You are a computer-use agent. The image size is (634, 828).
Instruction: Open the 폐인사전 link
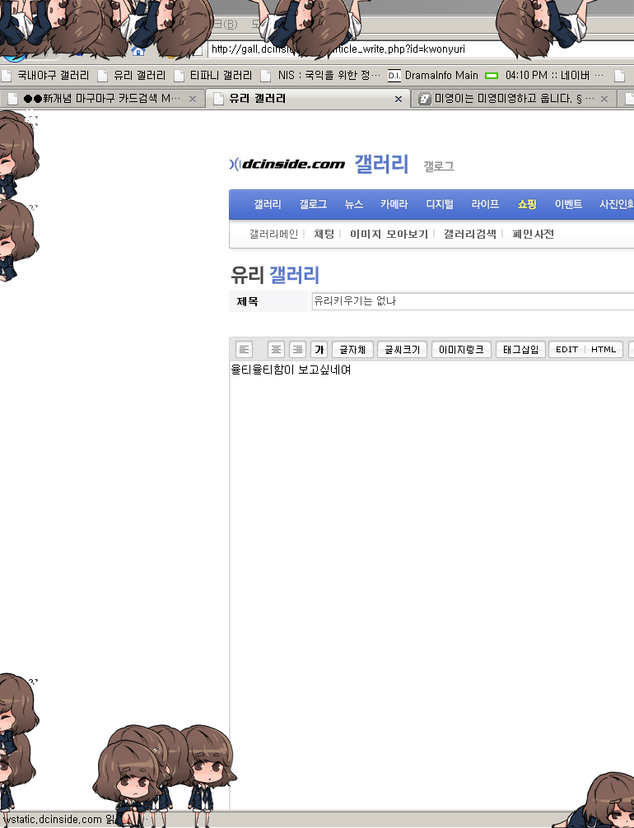[x=533, y=234]
